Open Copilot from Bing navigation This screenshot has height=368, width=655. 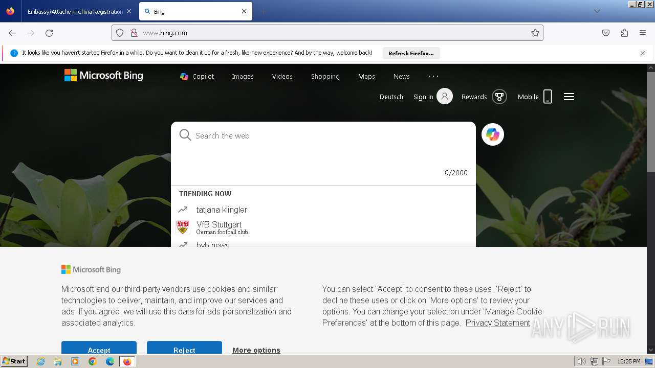[197, 76]
